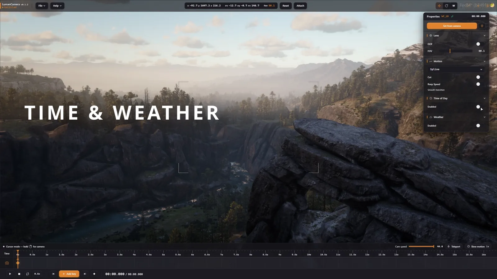Adjust the Cam speed slider

coord(422,246)
